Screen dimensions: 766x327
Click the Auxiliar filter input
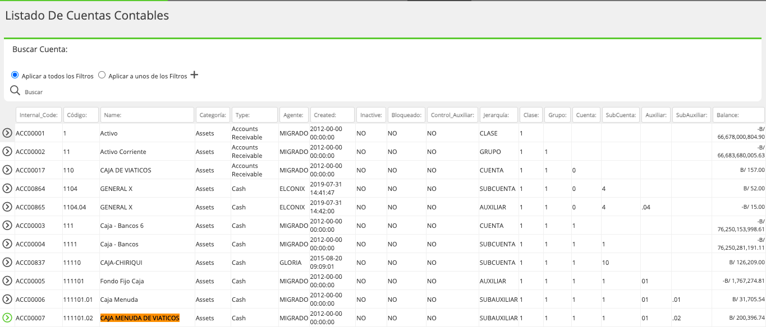pyautogui.click(x=656, y=115)
